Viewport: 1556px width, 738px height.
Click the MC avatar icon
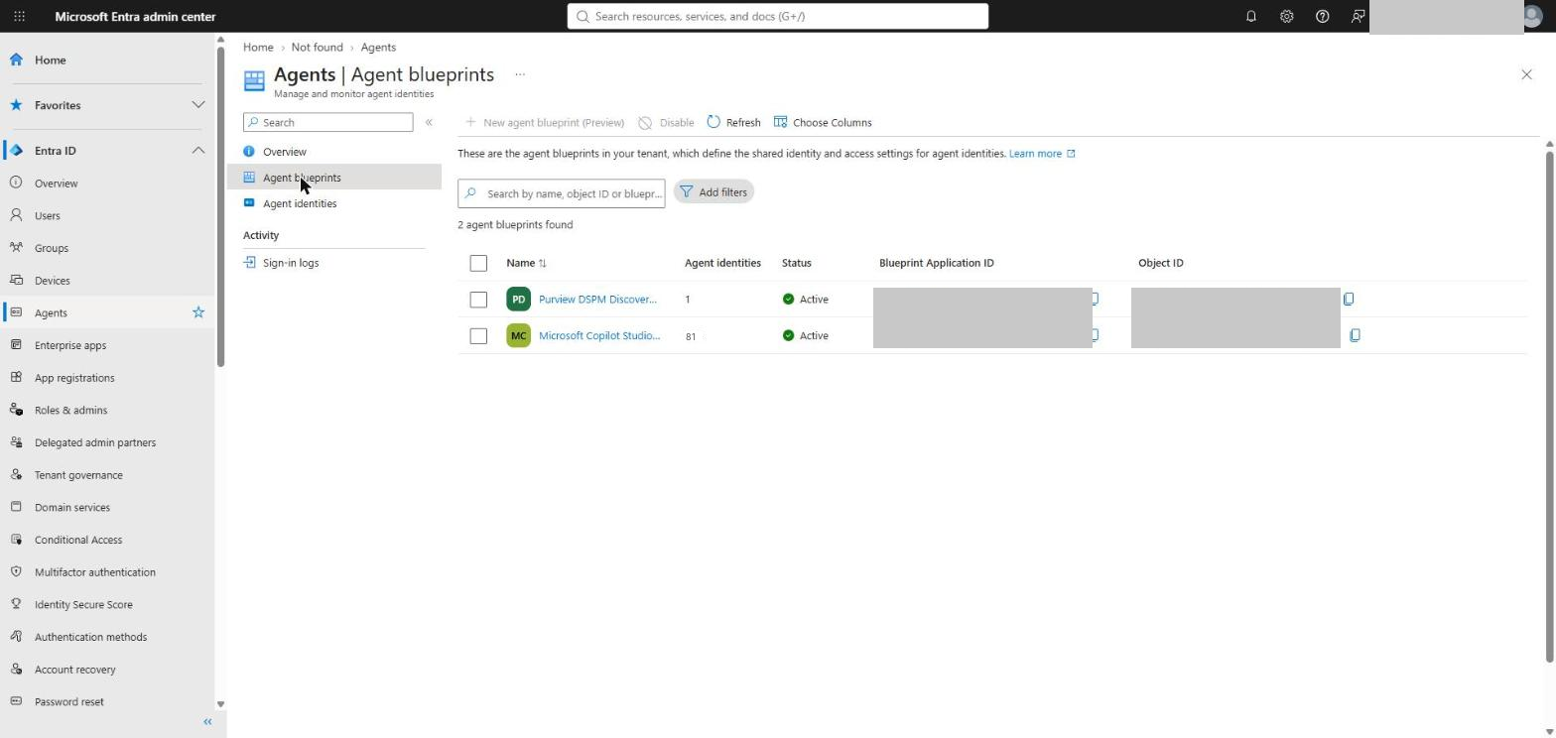click(x=518, y=335)
